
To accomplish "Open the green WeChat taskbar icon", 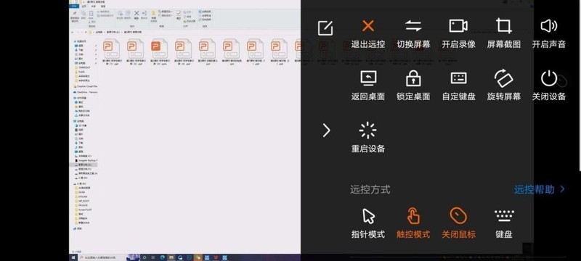I will [x=198, y=257].
